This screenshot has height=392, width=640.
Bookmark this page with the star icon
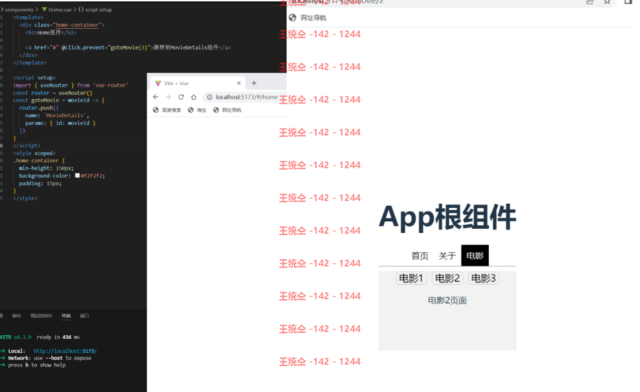point(607,2)
